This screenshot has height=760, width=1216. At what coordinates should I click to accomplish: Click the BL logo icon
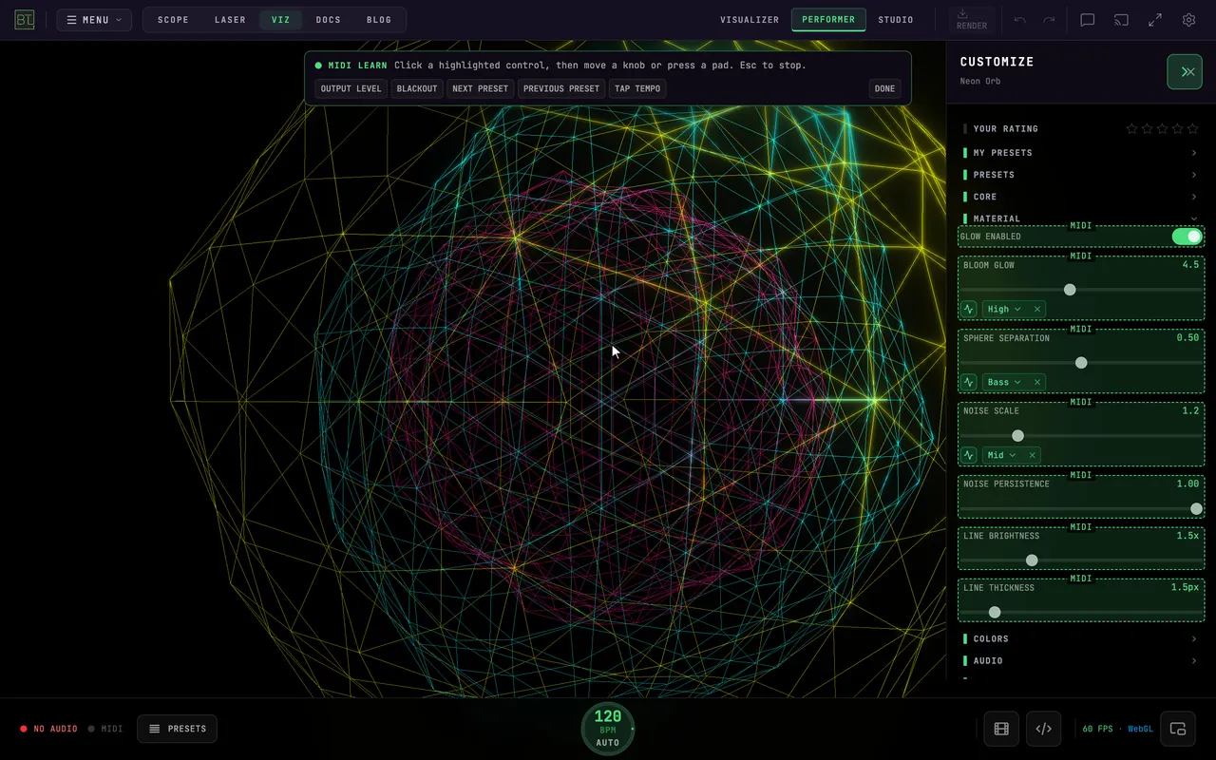[x=25, y=20]
